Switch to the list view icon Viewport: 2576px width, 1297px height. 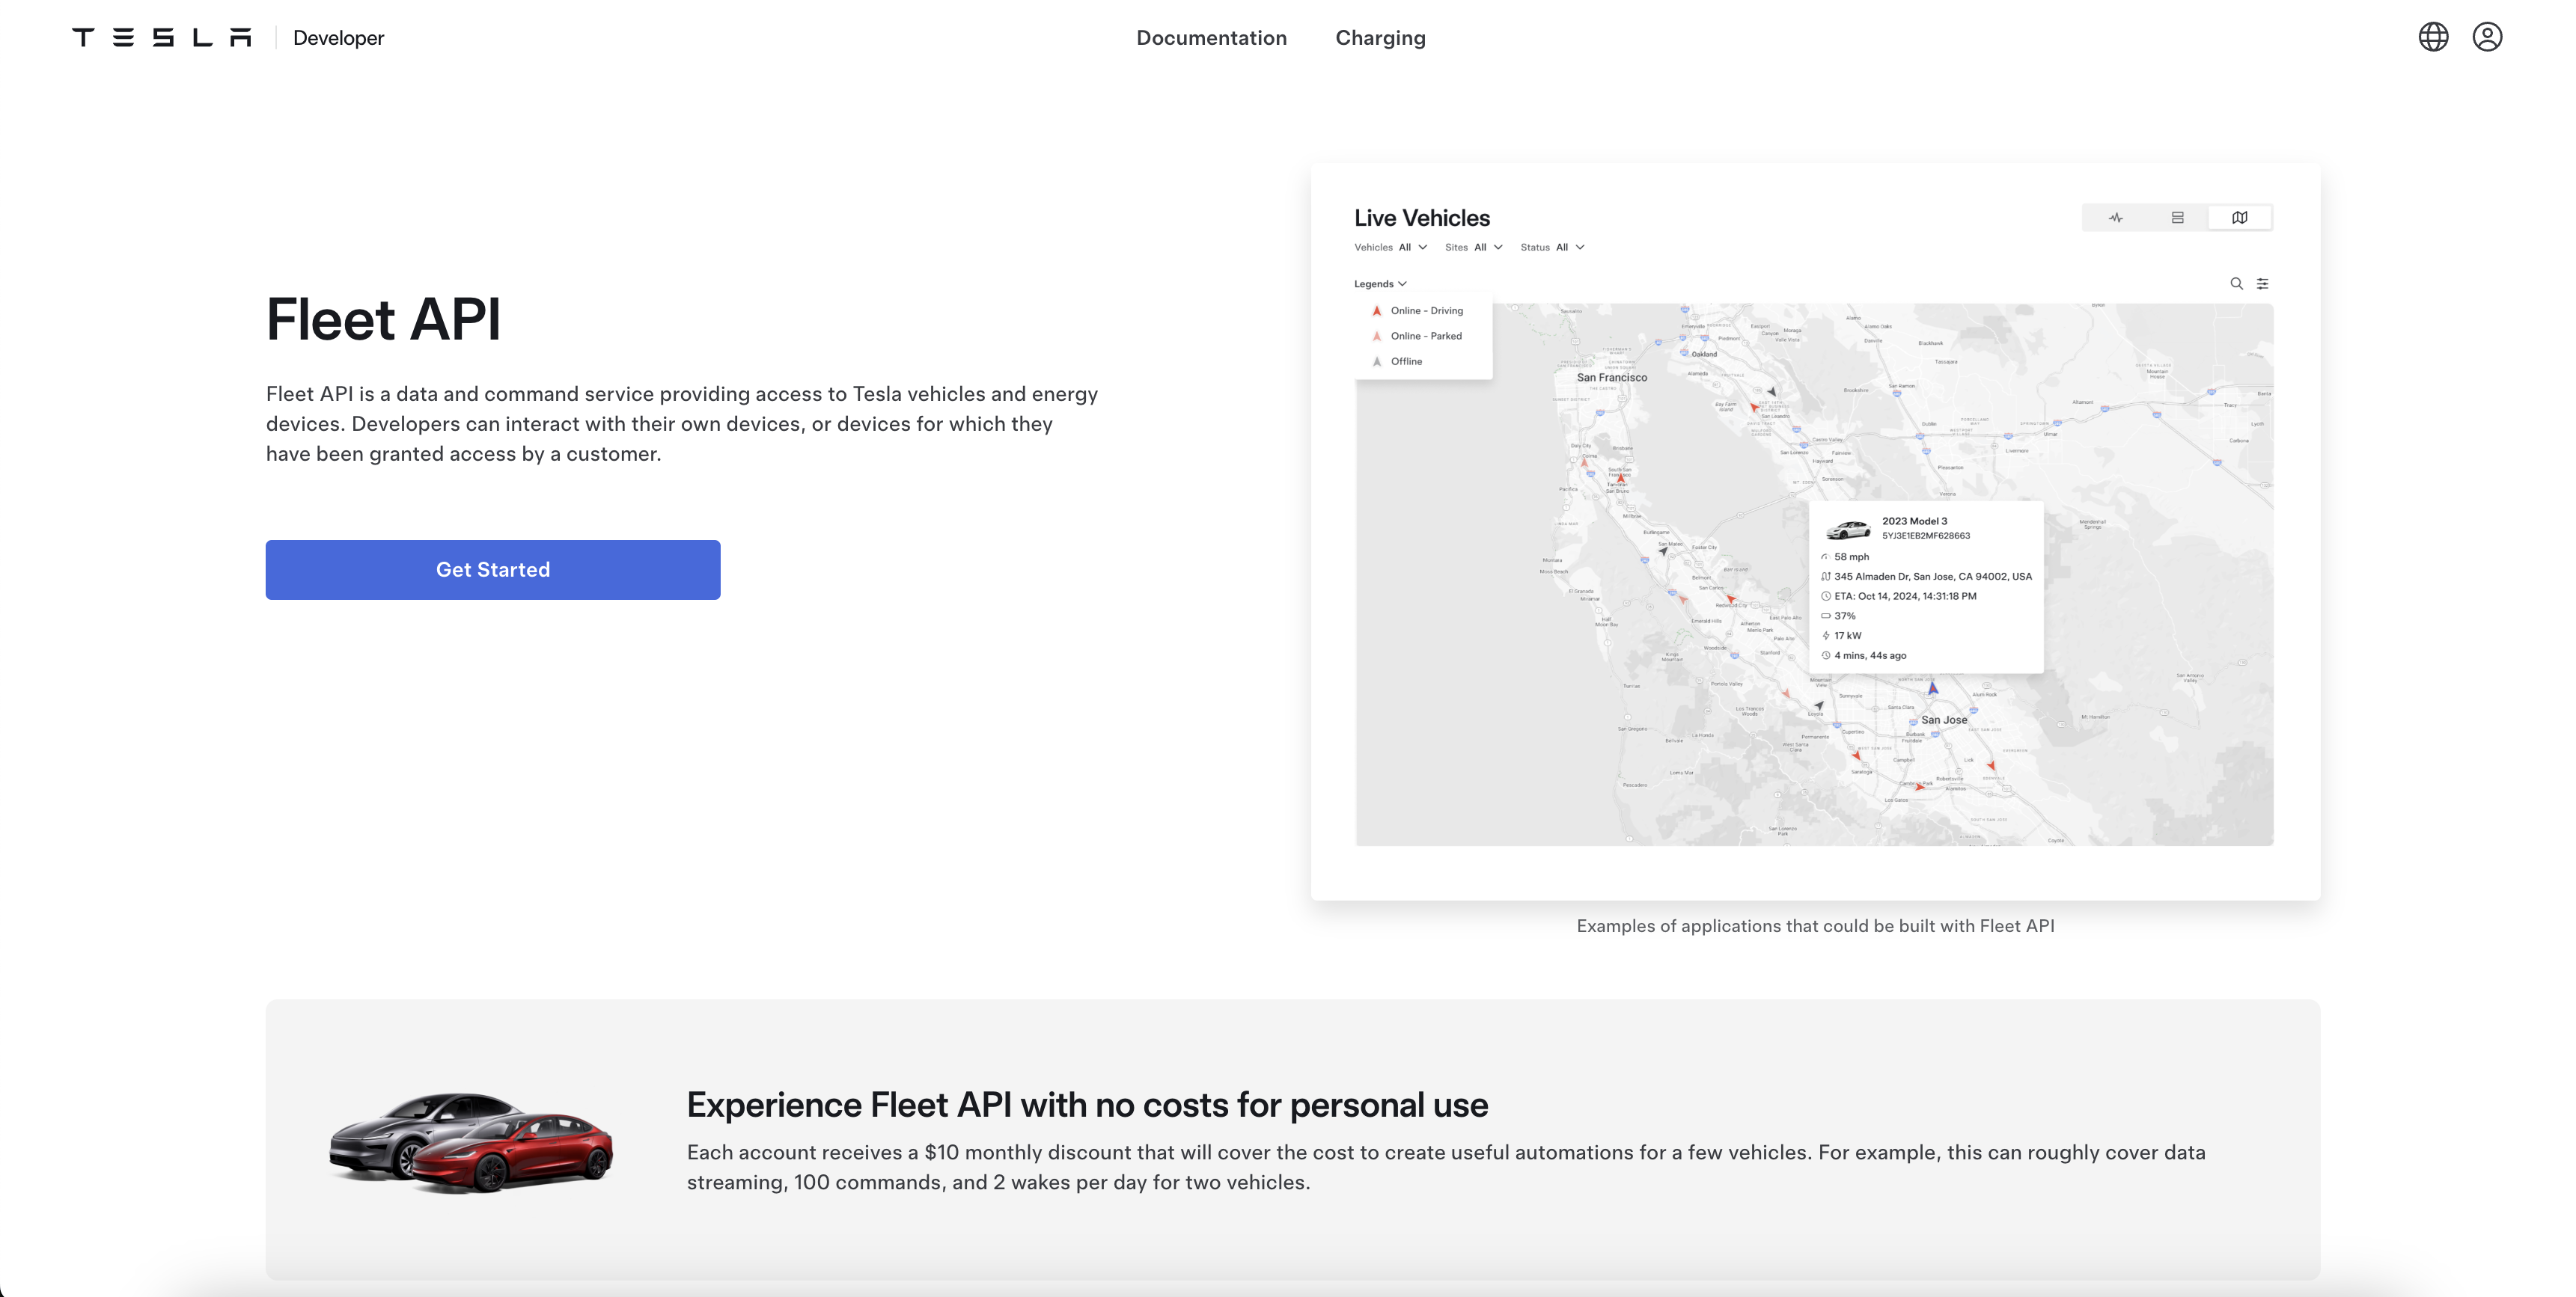pyautogui.click(x=2177, y=218)
